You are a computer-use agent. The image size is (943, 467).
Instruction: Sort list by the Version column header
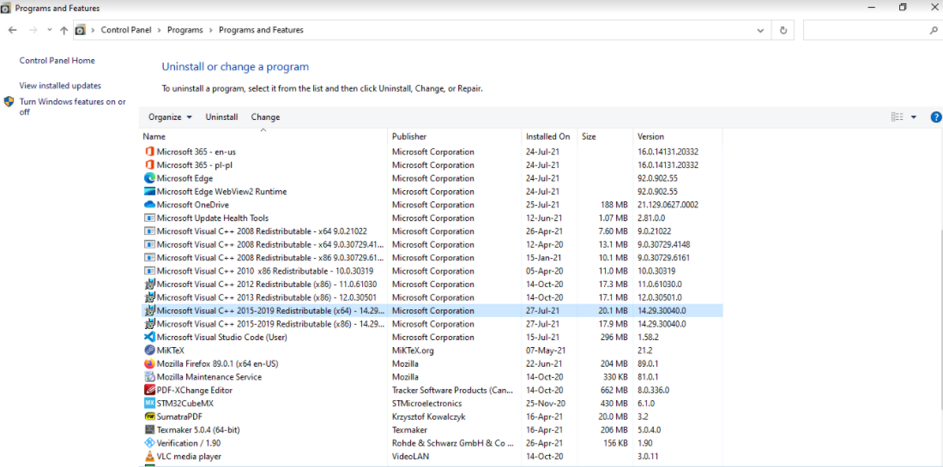[677, 137]
